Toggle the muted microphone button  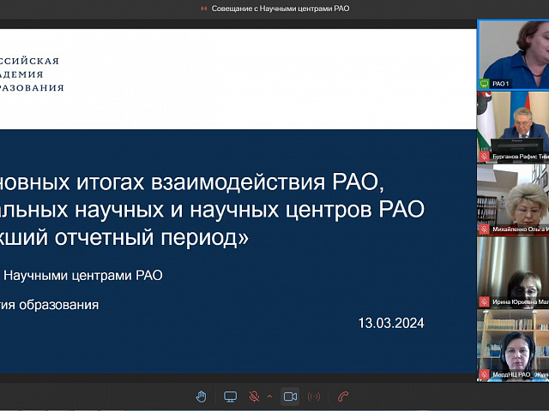(254, 396)
